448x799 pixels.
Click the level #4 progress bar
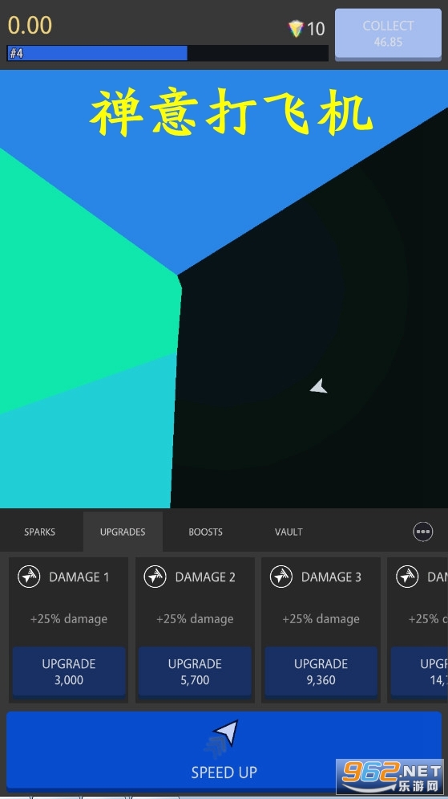167,53
